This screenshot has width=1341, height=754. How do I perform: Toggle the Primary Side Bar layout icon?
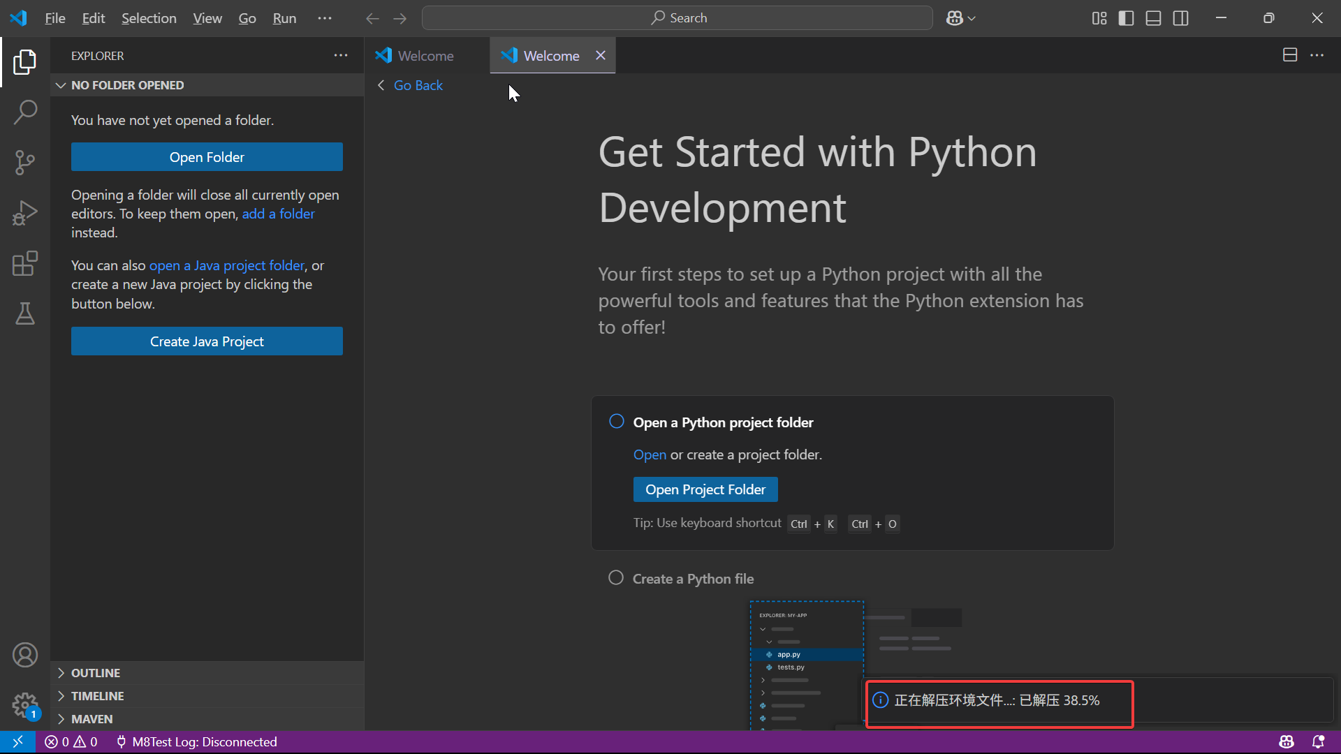pos(1126,18)
